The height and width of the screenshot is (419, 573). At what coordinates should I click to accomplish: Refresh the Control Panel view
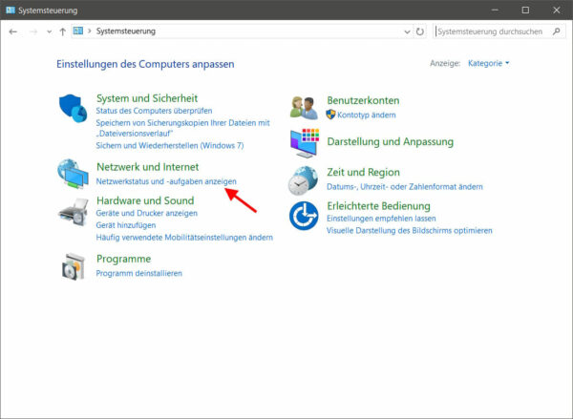coord(420,31)
